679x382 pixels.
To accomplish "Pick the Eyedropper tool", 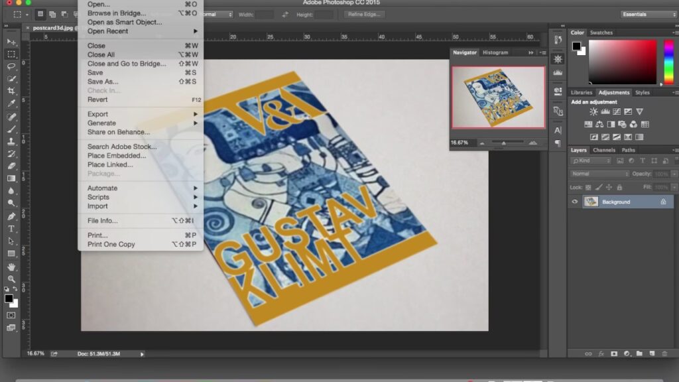I will (x=11, y=103).
